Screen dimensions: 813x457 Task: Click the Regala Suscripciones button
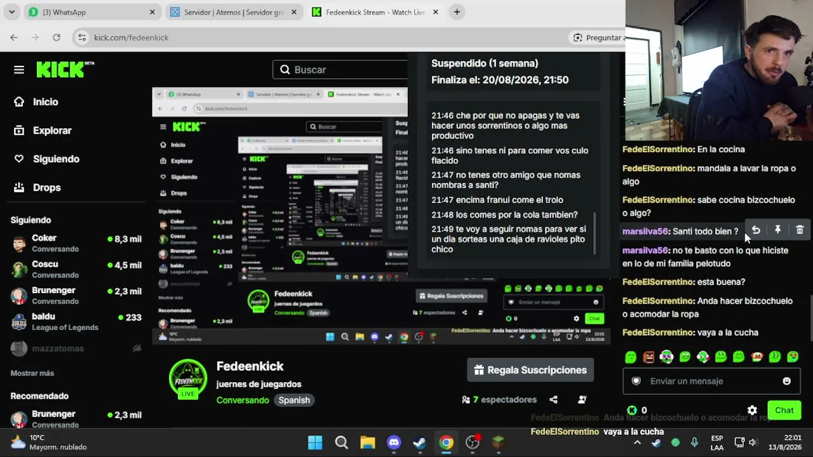point(530,370)
